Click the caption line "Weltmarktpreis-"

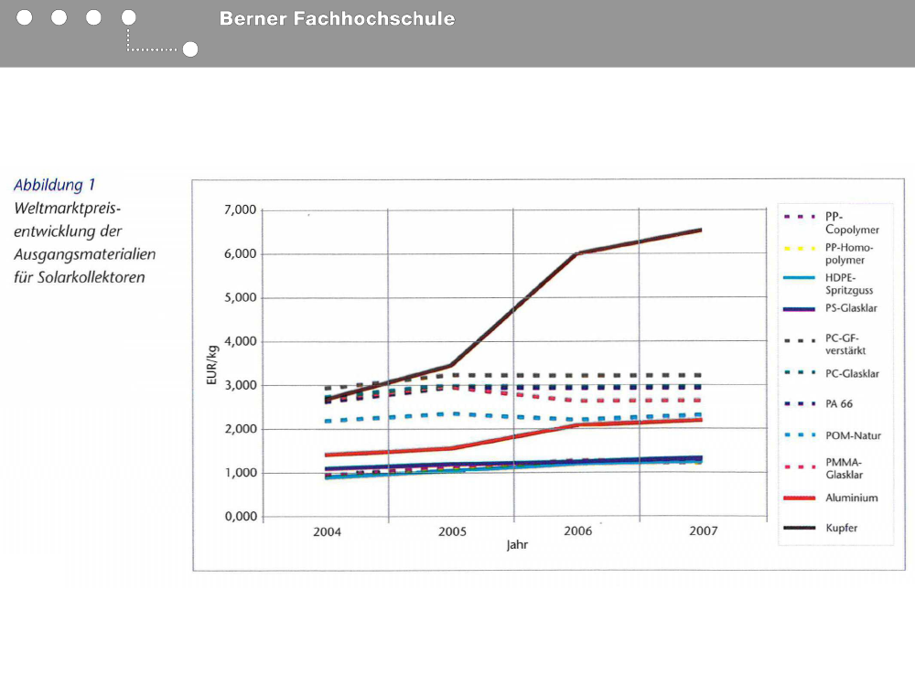click(x=67, y=209)
